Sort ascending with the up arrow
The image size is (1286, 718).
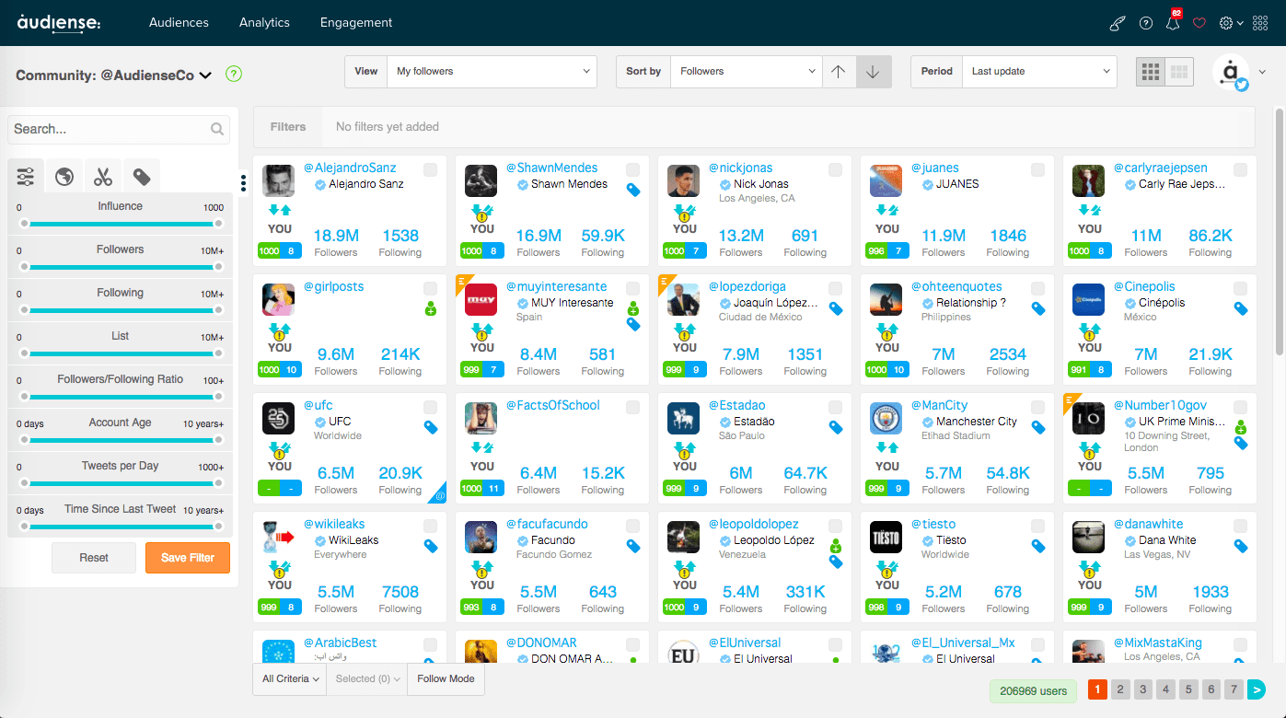tap(839, 72)
